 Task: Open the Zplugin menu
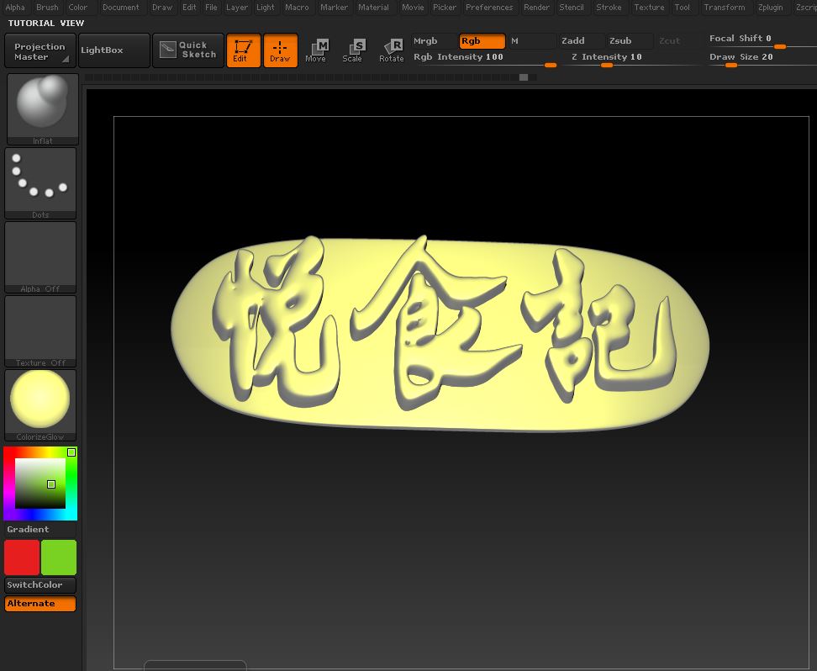click(x=771, y=8)
